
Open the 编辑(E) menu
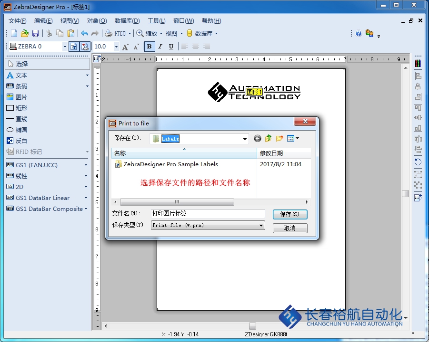pos(43,21)
